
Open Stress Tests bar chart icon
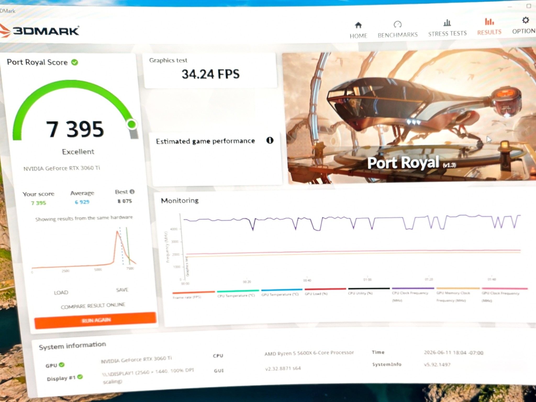pos(447,23)
